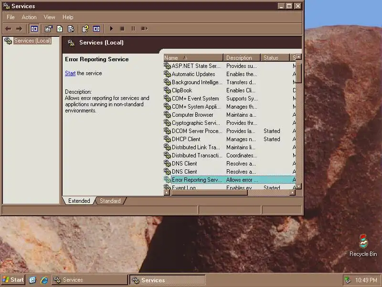This screenshot has height=287, width=382.
Task: Open Properties via the toolbar icon
Action: 48,29
